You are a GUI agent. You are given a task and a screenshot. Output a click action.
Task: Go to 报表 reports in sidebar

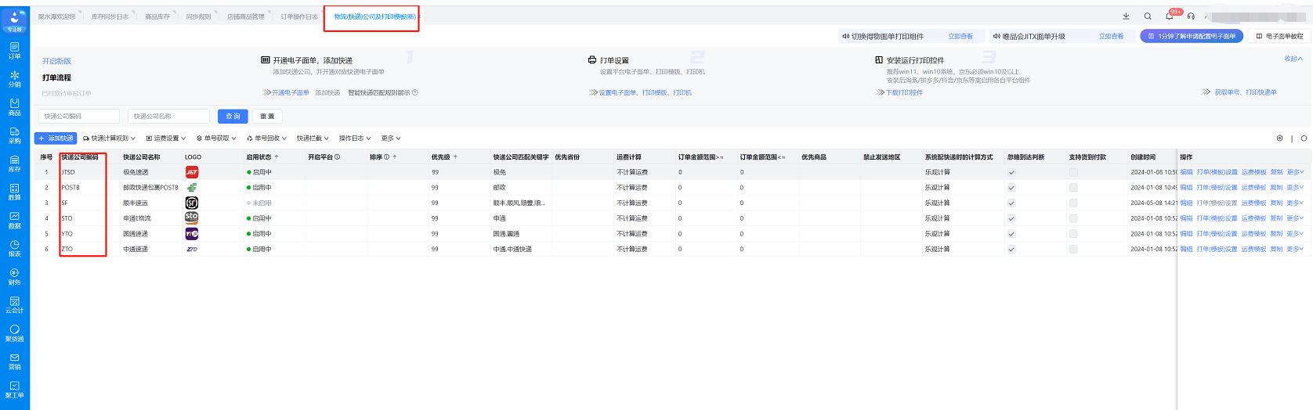coord(14,248)
